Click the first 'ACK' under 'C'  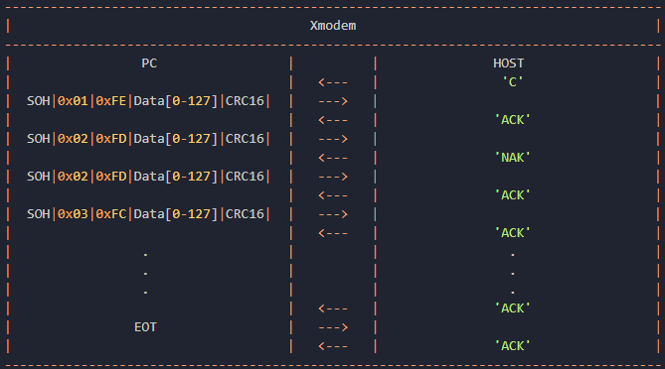pyautogui.click(x=512, y=120)
